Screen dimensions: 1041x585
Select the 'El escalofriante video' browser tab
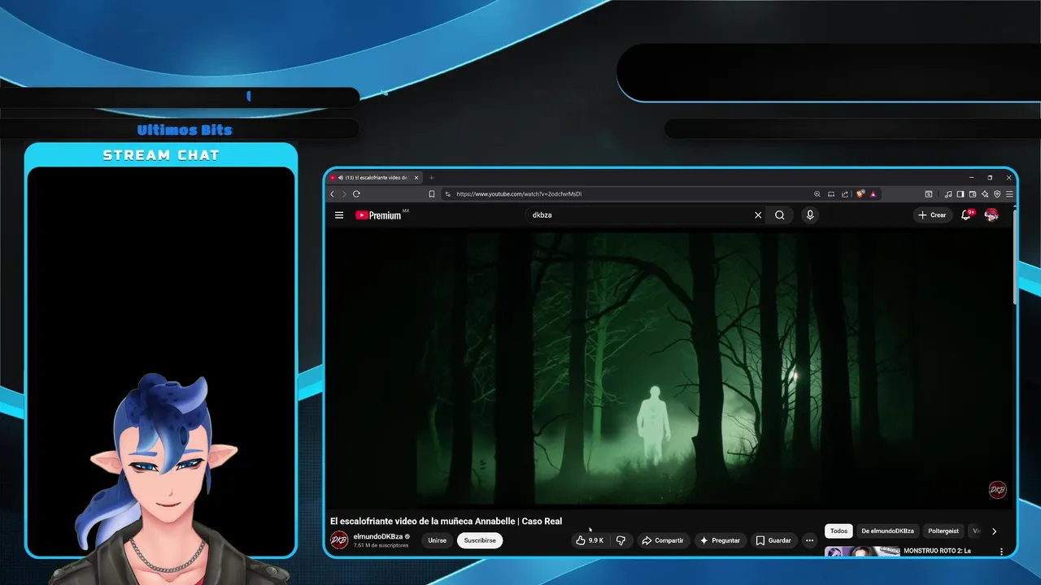(x=374, y=177)
